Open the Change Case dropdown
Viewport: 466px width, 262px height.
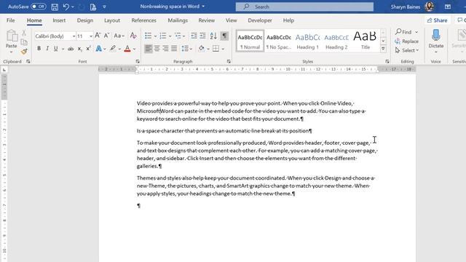click(119, 36)
